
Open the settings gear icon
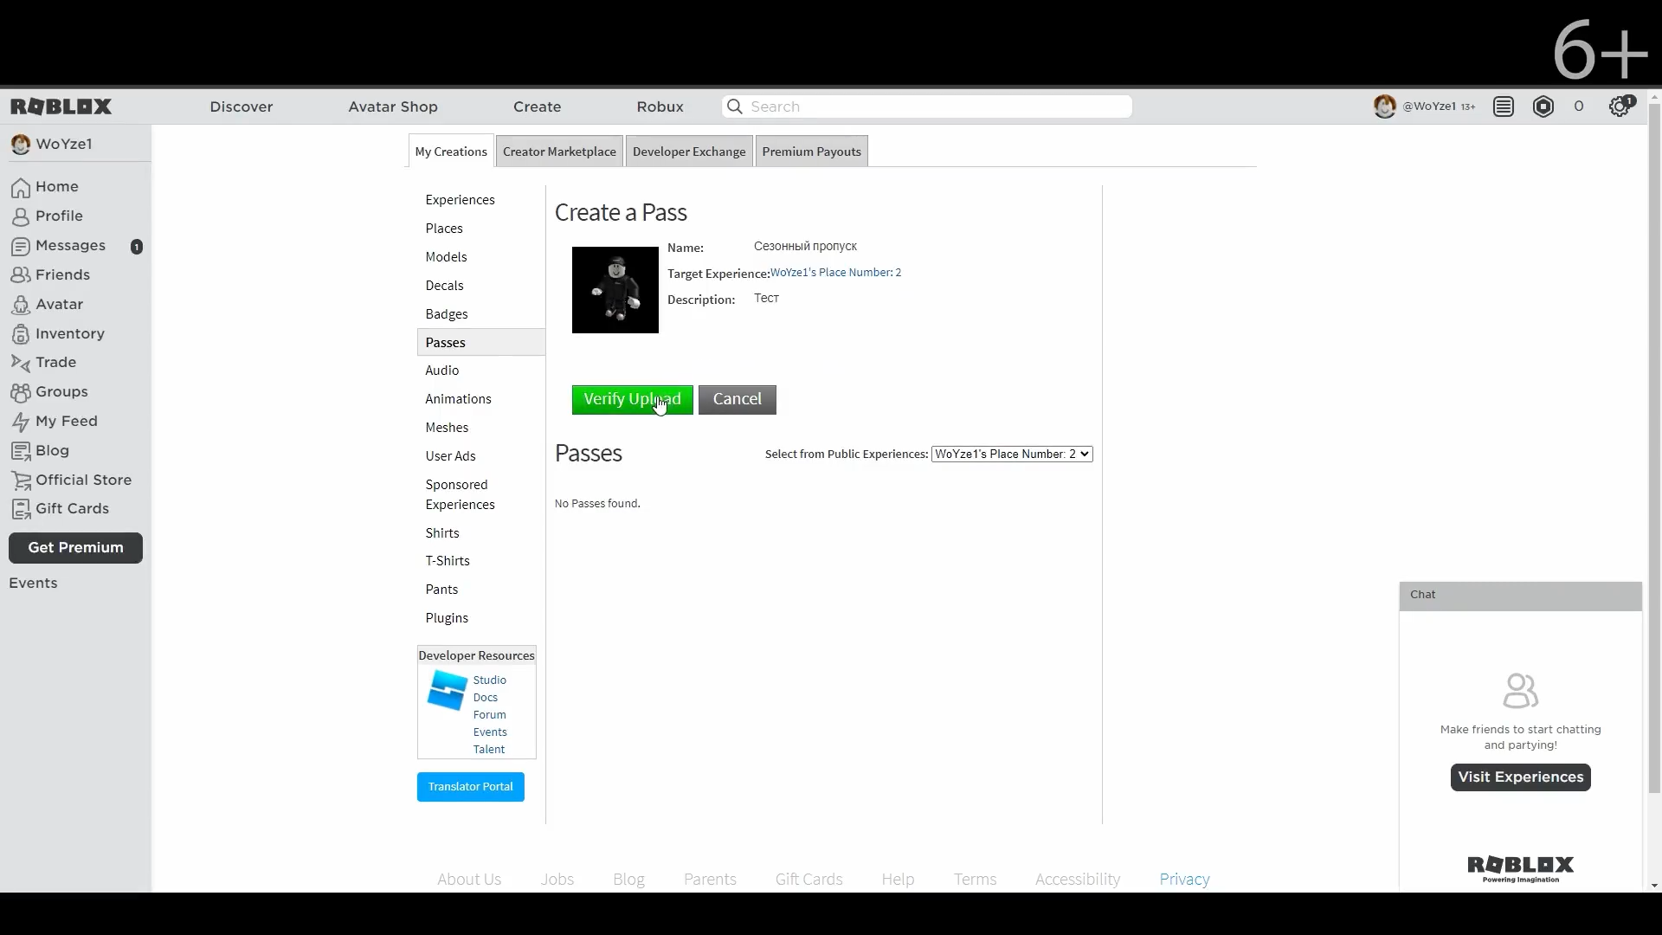1620,106
